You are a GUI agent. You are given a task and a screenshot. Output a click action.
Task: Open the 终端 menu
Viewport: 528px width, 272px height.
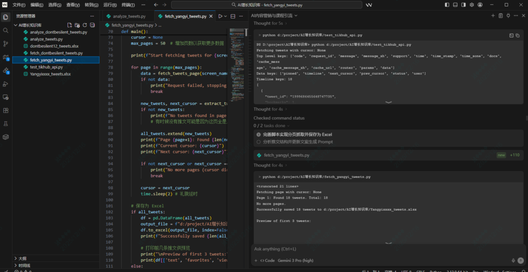click(129, 5)
